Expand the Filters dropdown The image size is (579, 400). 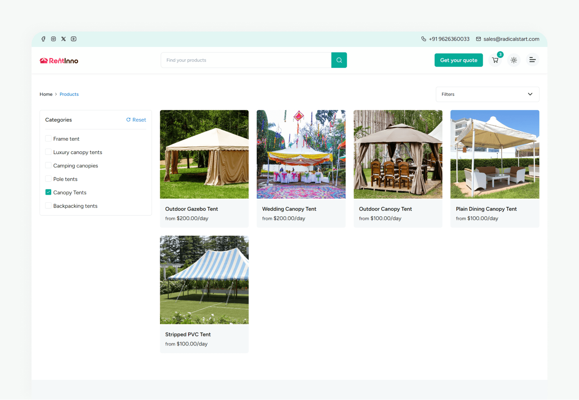click(x=487, y=94)
